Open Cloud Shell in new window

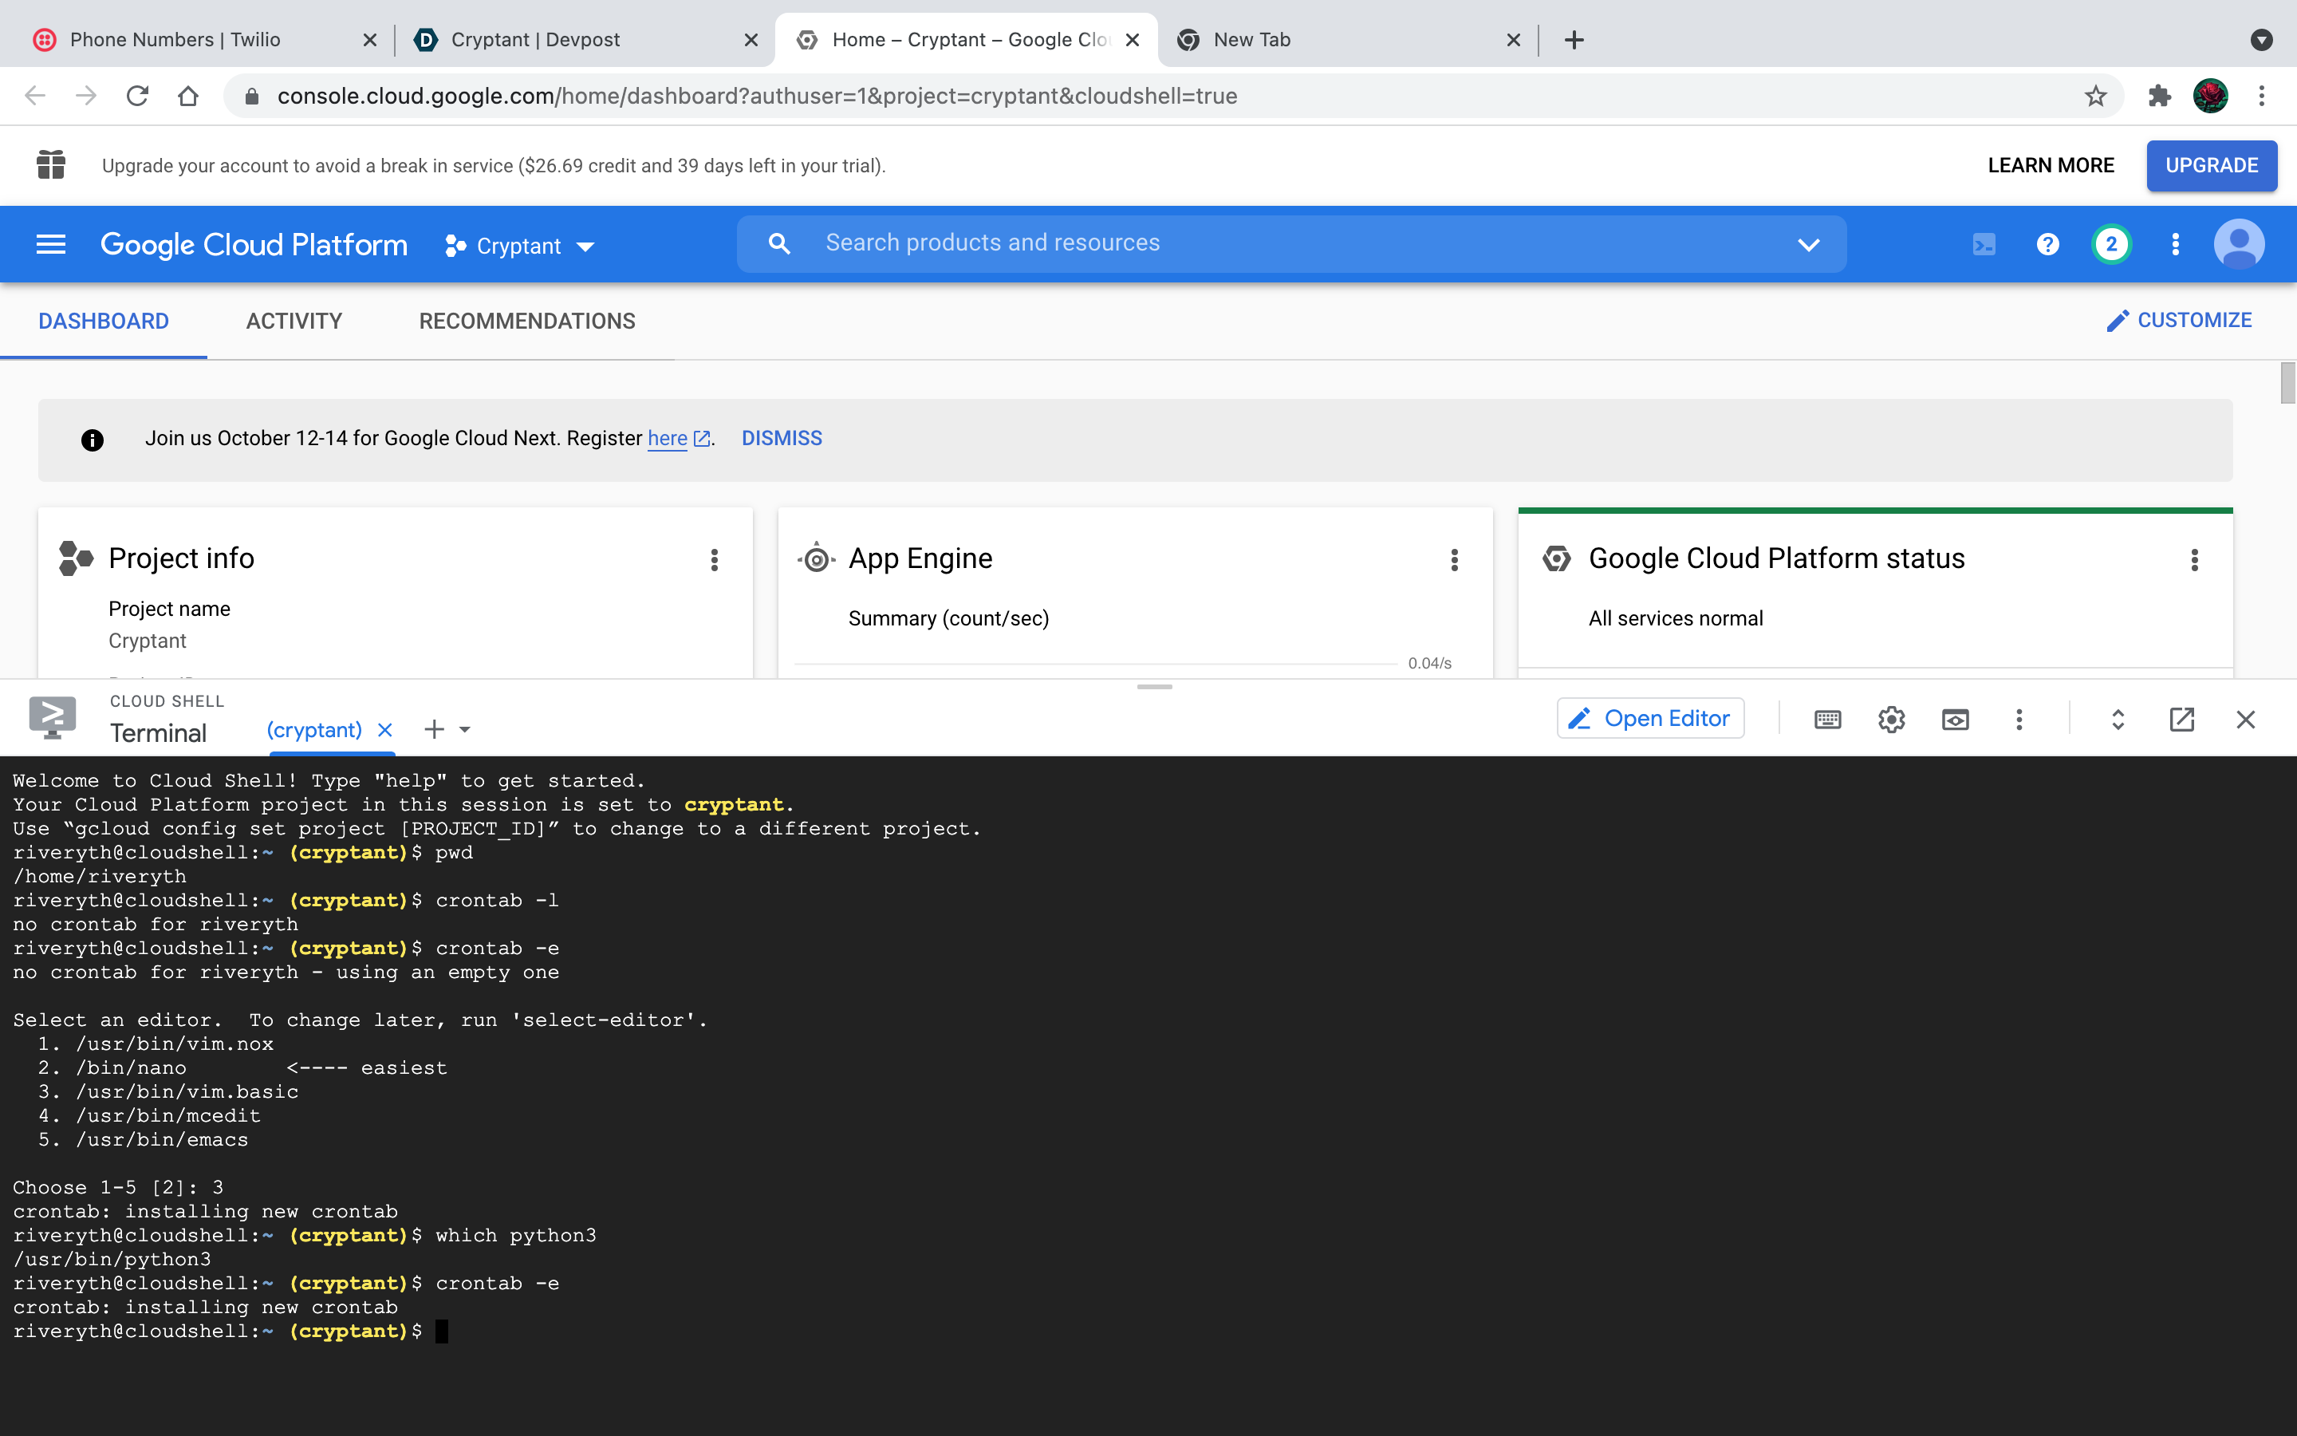click(2181, 720)
